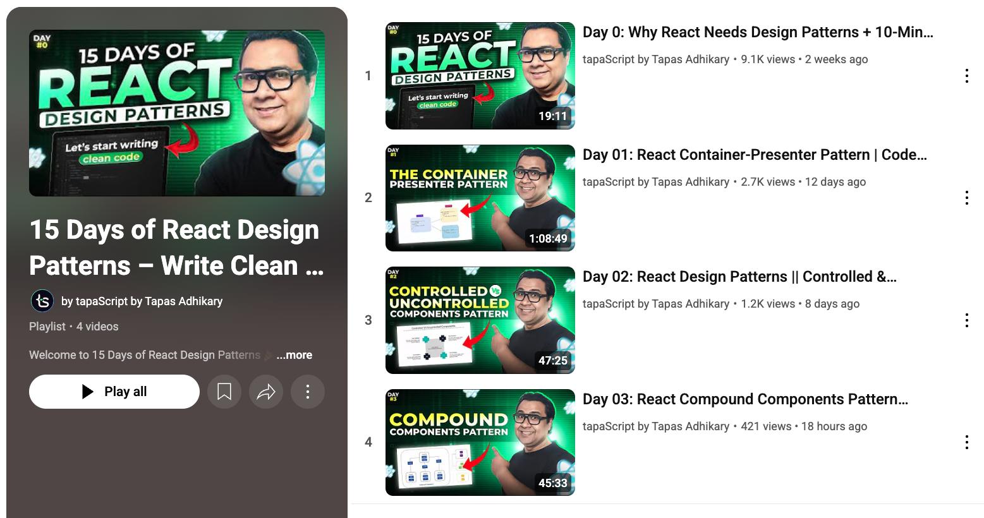The width and height of the screenshot is (984, 518).
Task: Open the three-dot menu for Day 01 video
Action: point(967,198)
